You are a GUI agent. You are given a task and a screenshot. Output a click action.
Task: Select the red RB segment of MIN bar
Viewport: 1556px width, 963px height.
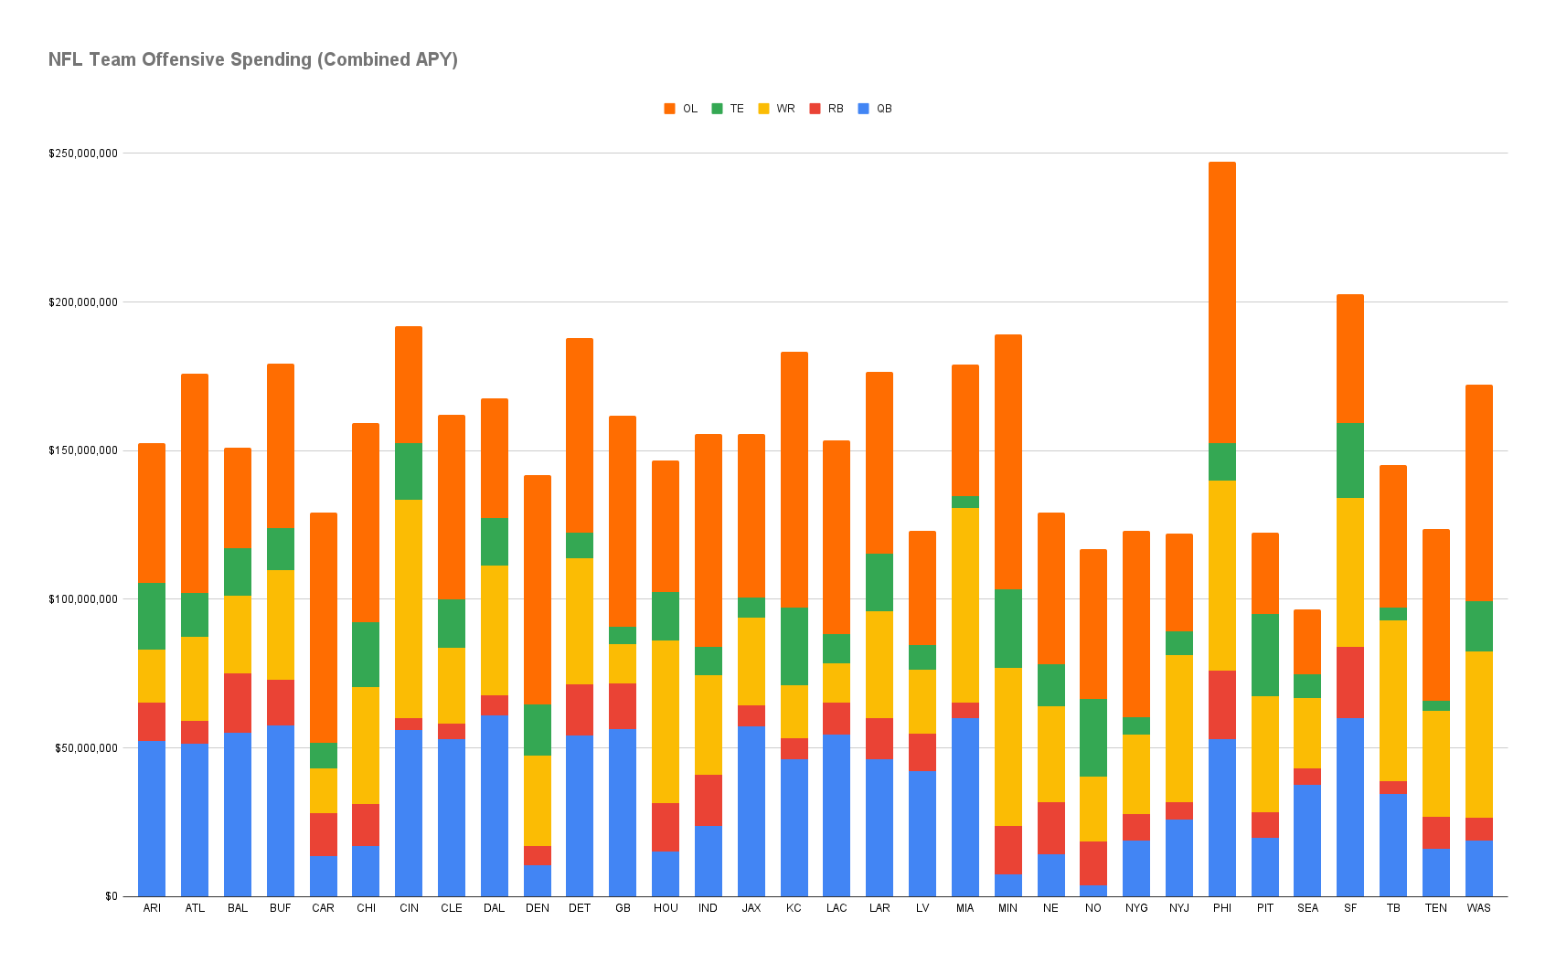click(x=1008, y=850)
